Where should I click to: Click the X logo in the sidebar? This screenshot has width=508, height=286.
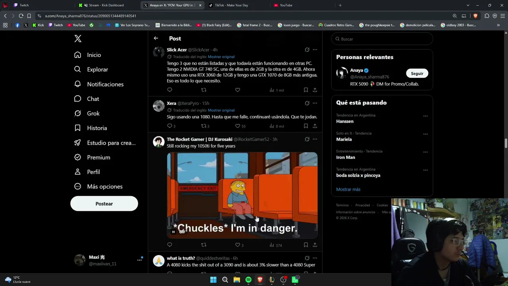click(x=78, y=39)
